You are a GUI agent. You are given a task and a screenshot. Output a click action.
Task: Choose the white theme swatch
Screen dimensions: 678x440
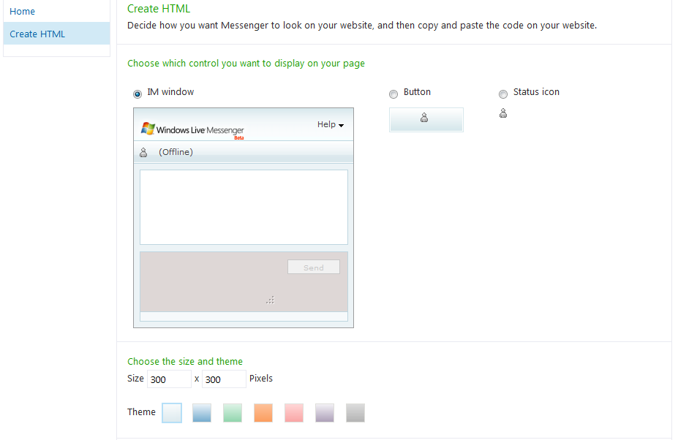(171, 413)
